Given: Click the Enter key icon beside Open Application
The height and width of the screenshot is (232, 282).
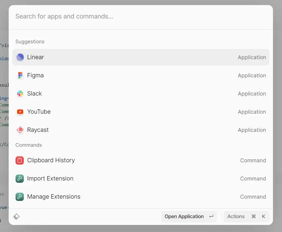Looking at the screenshot, I should (211, 216).
